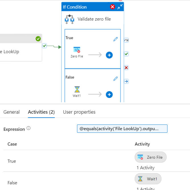The height and width of the screenshot is (190, 190).
Task: Open the Wait1 activity pill in False case
Action: 148,179
